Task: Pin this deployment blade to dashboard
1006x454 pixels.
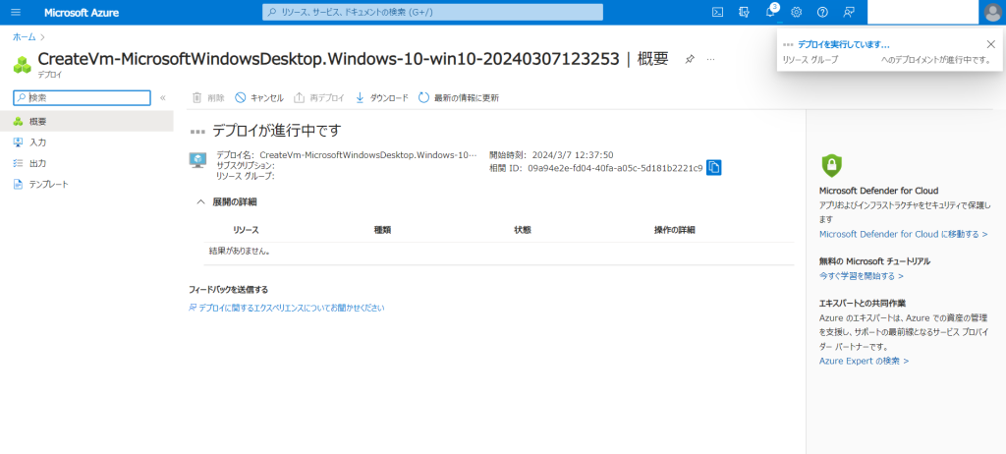Action: [x=690, y=59]
